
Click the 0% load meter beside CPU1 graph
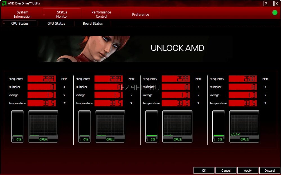85,126
